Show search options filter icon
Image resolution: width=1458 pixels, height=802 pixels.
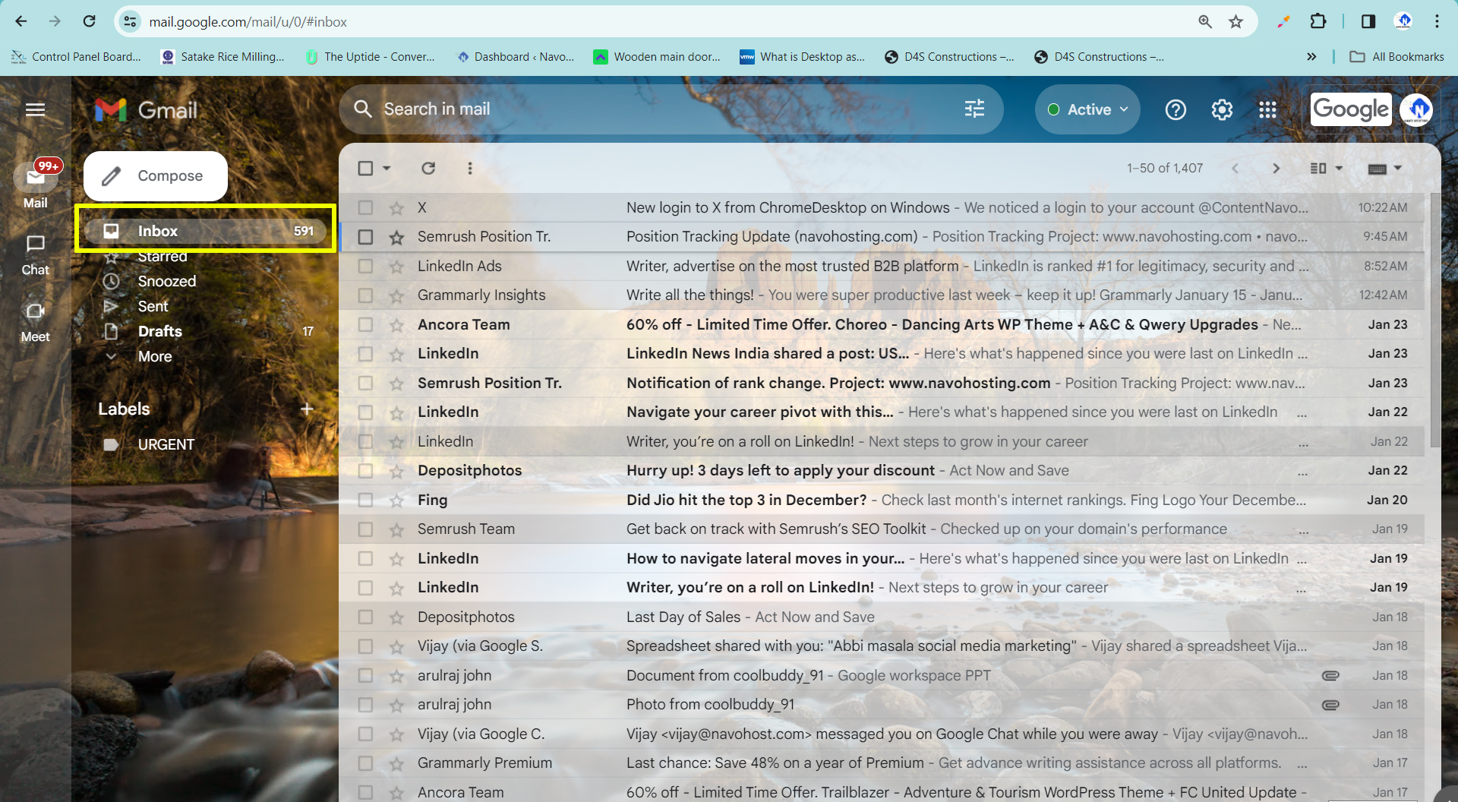point(974,109)
